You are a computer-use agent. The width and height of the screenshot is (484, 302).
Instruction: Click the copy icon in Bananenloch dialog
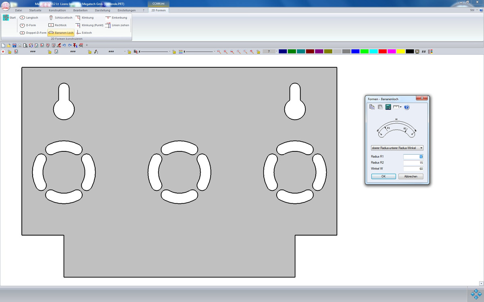[x=372, y=107]
